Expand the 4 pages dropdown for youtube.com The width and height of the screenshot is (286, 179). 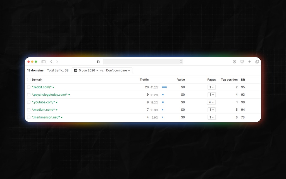tap(211, 102)
